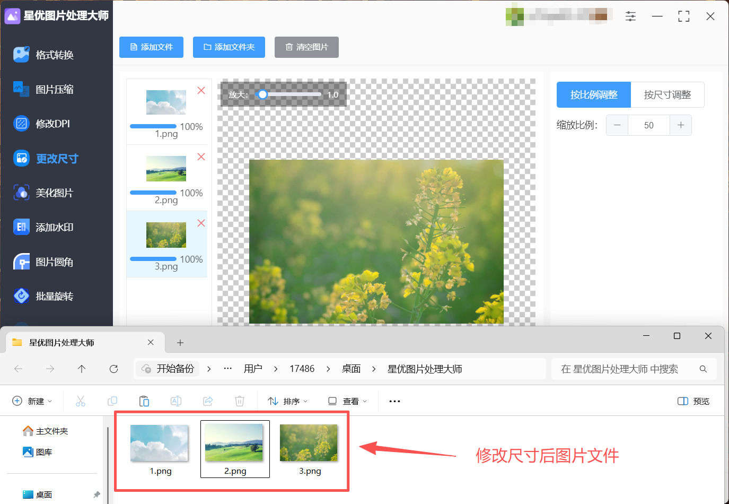Open a new Explorer tab
The width and height of the screenshot is (729, 504).
[x=180, y=343]
